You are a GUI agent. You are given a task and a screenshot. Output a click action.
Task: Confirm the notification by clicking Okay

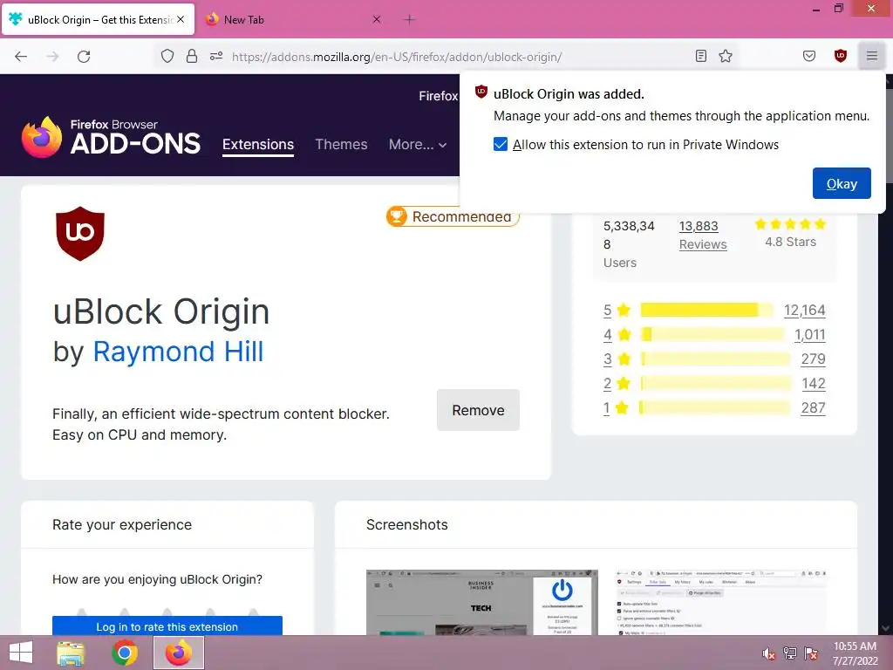(x=842, y=183)
